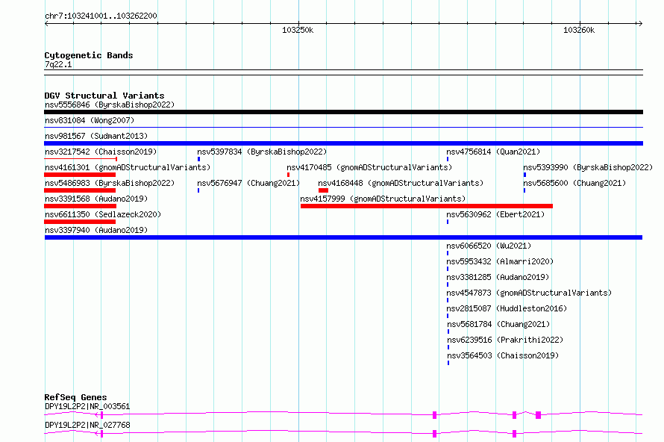Click the 103250k ruler tick label

point(298,30)
